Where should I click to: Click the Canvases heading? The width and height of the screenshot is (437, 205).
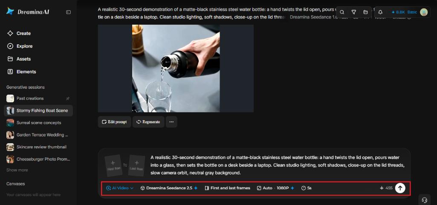16,184
